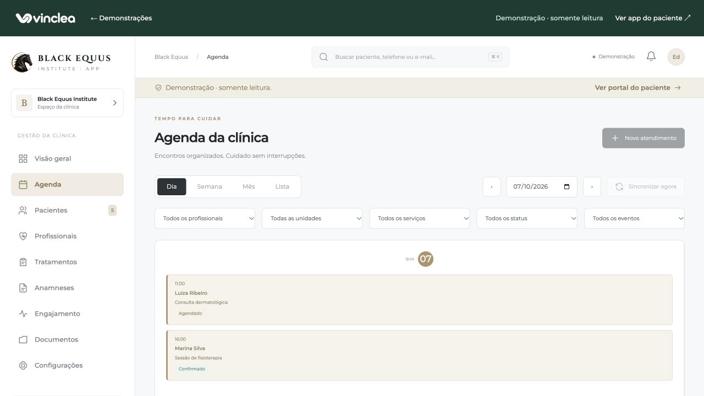This screenshot has width=704, height=396.
Task: Select the Dia view tab
Action: [x=172, y=186]
